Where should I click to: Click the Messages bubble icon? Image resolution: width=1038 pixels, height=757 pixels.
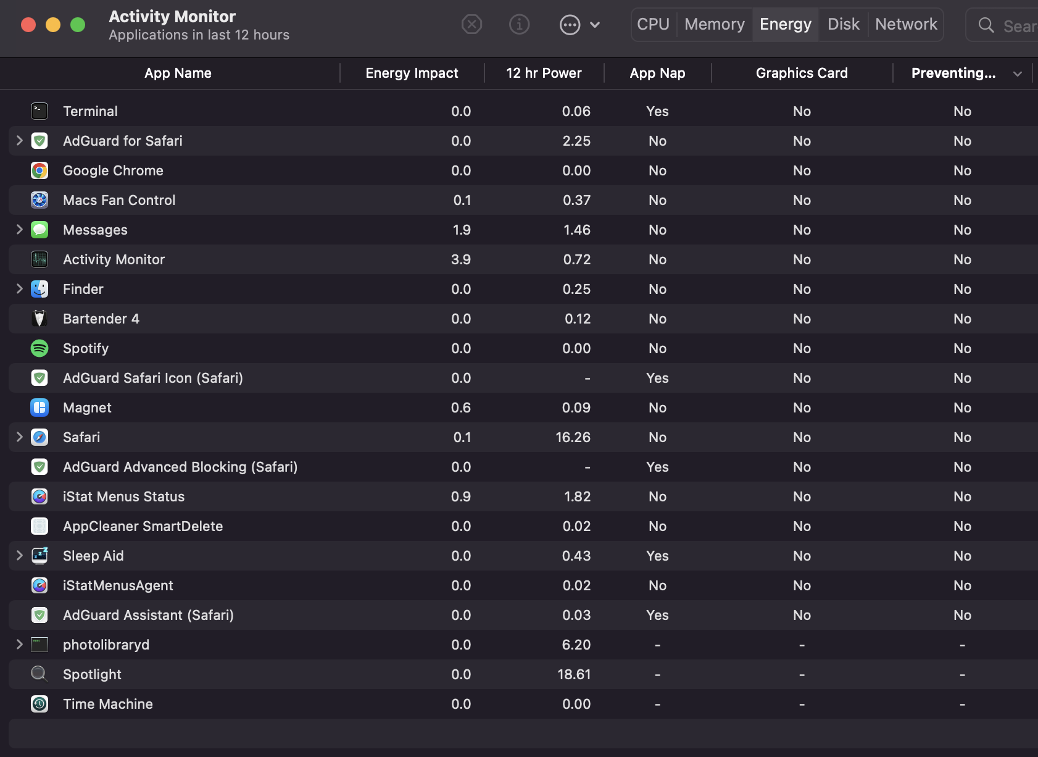click(x=39, y=230)
